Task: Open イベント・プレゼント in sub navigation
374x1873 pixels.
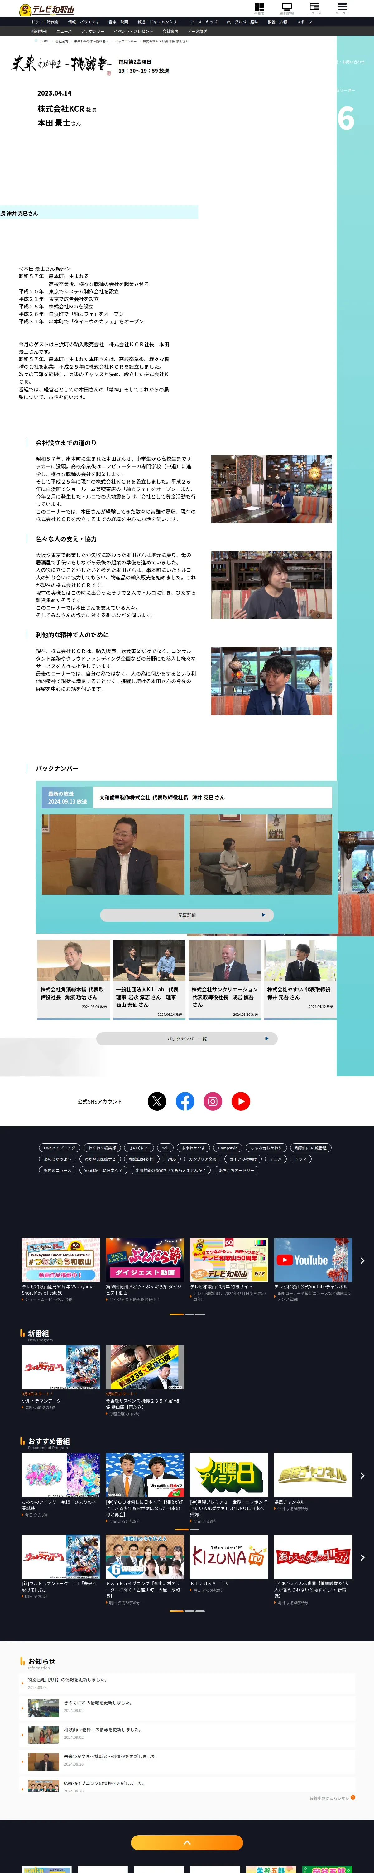Action: click(x=134, y=31)
